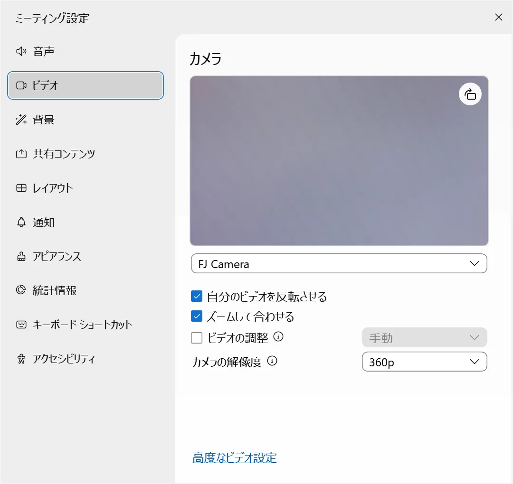The height and width of the screenshot is (484, 513).
Task: Select the アクセシビリティ settings section
Action: click(x=64, y=359)
